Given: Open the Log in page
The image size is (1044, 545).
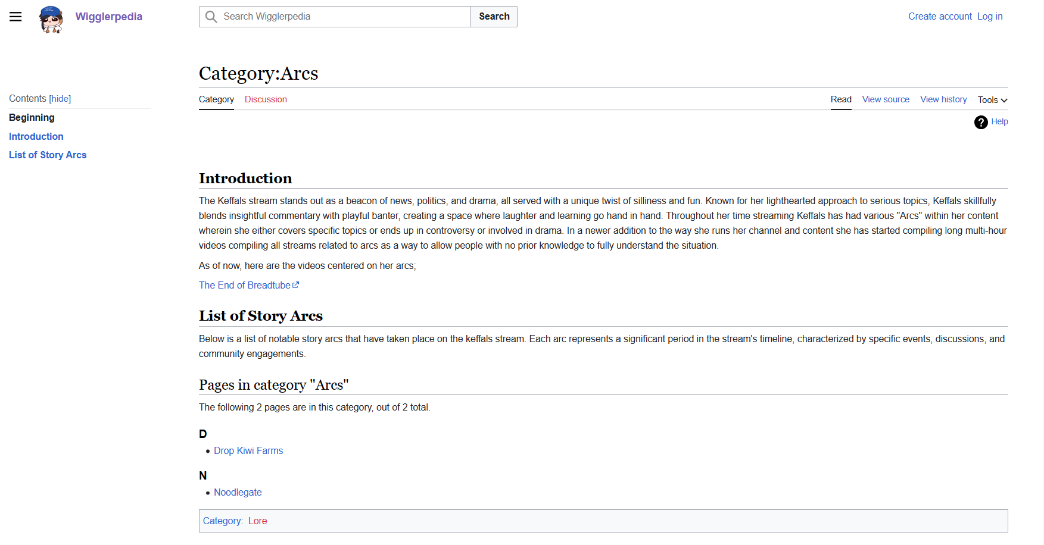Looking at the screenshot, I should pos(990,17).
